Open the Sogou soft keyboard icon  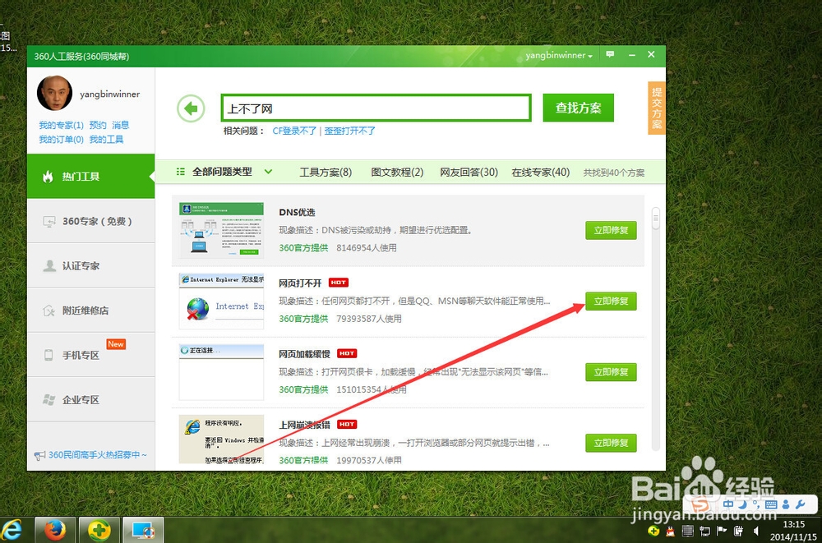[771, 504]
